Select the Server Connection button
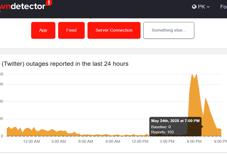This screenshot has height=156, width=227. pyautogui.click(x=114, y=30)
